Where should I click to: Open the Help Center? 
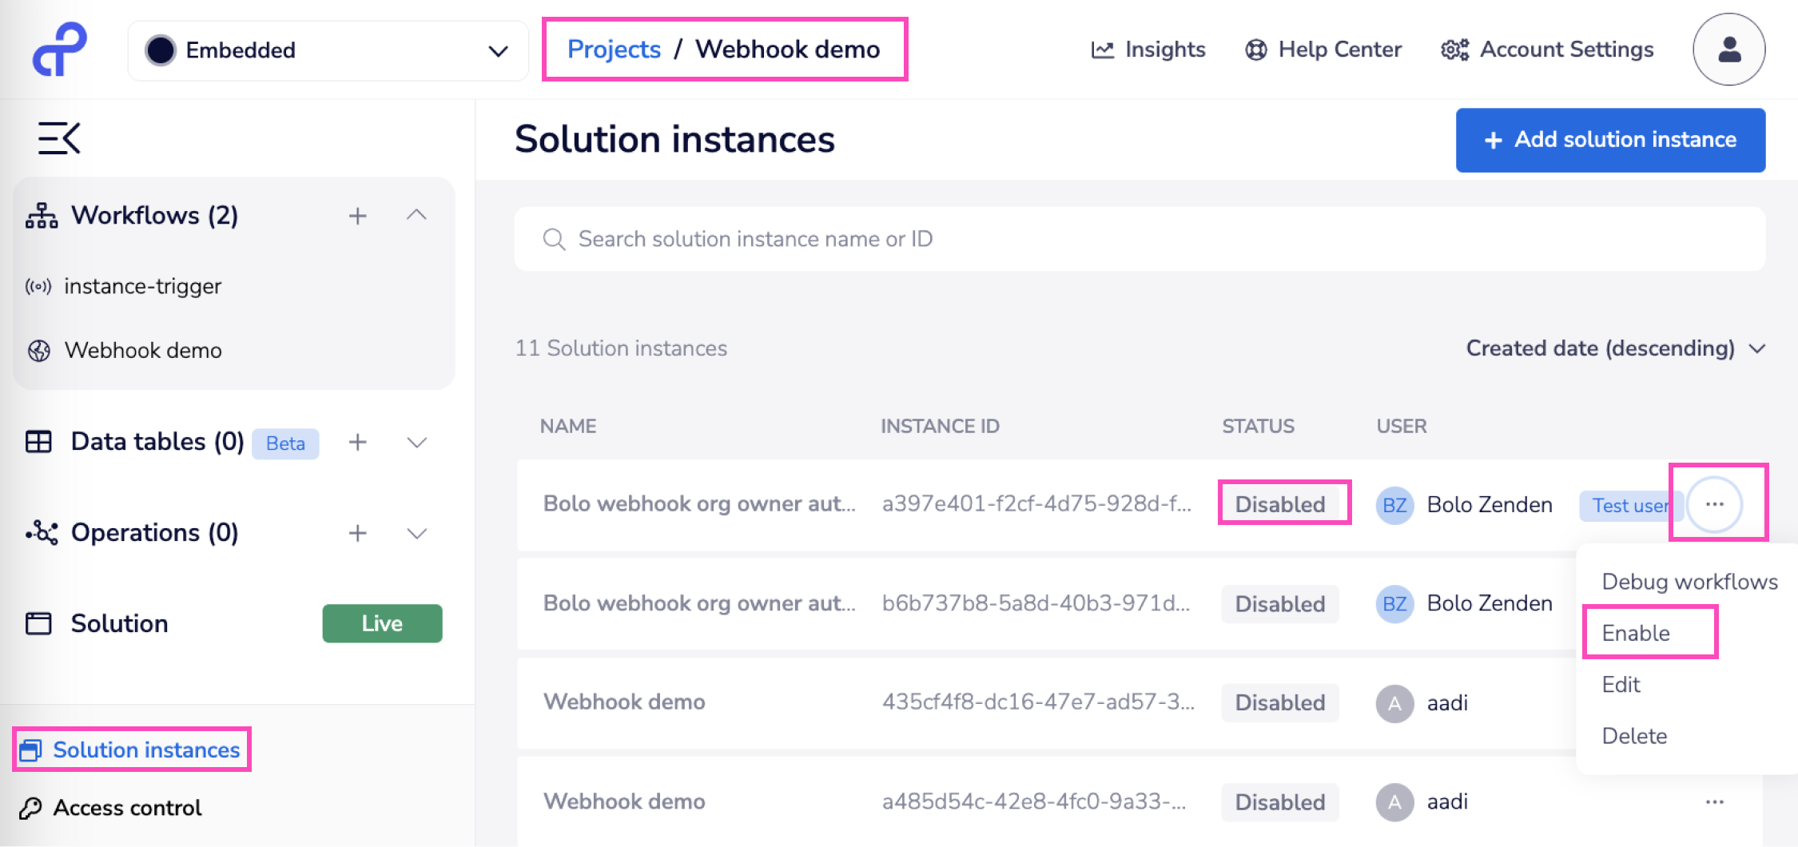(x=1323, y=50)
